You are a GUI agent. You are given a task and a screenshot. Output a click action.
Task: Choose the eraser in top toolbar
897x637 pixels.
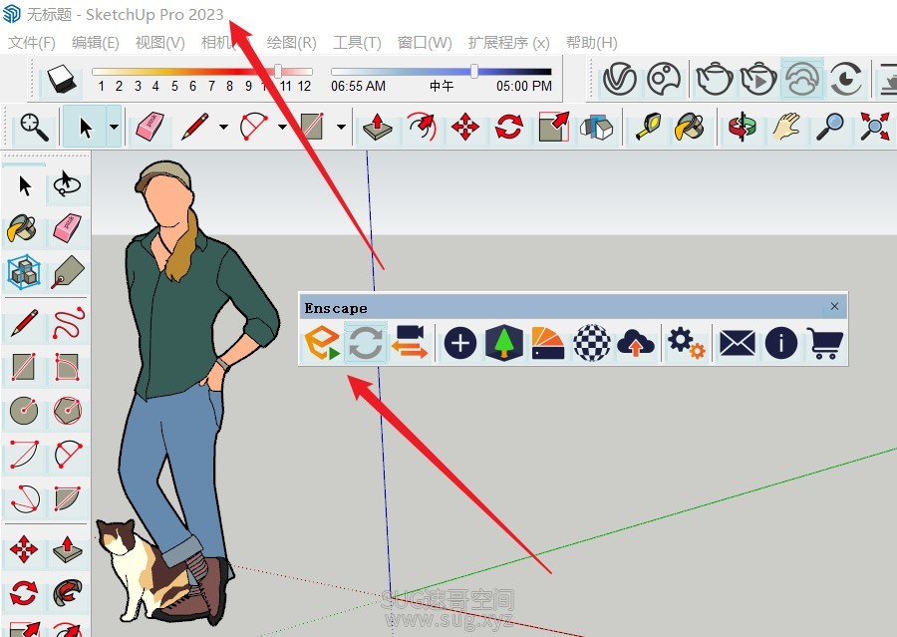coord(150,127)
